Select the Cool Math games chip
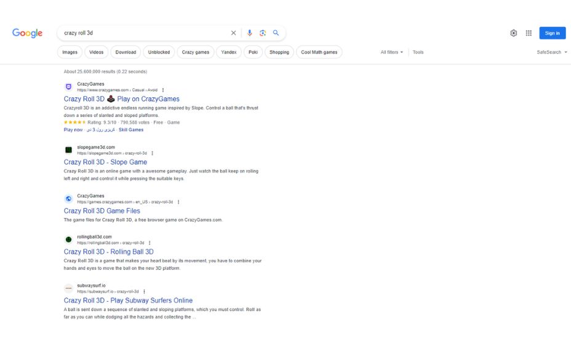The image size is (571, 343). coord(319,52)
